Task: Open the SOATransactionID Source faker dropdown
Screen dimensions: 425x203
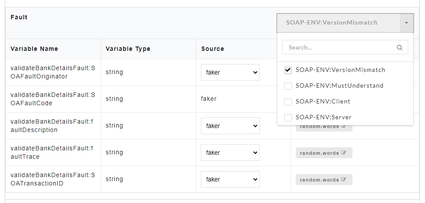Action: click(230, 179)
